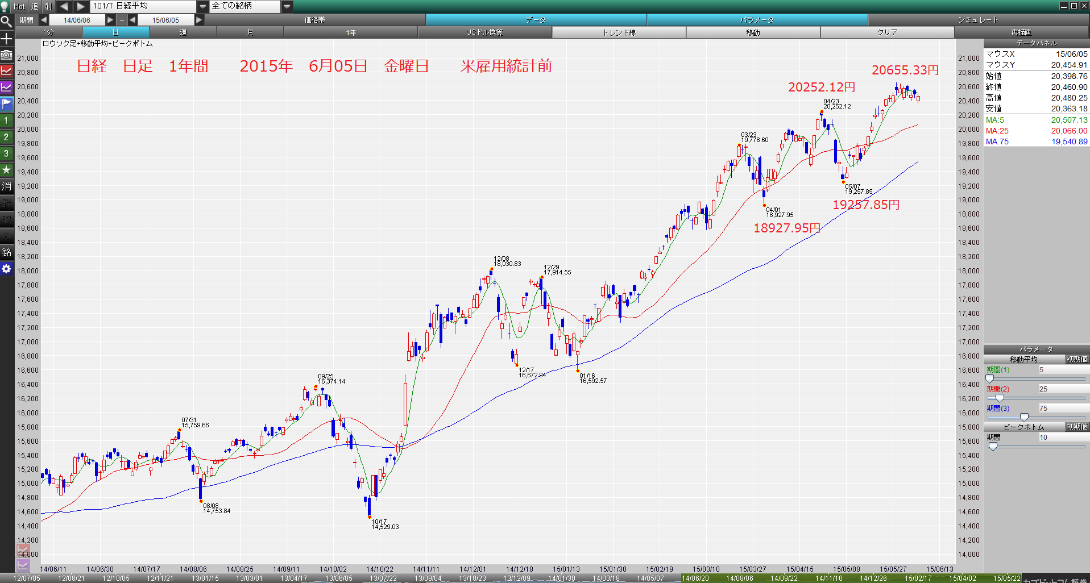Open the データ tab

[536, 20]
